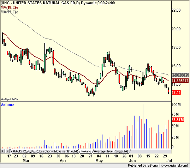
Task: Click the MA(55,C)e legend label
Action: [9, 12]
